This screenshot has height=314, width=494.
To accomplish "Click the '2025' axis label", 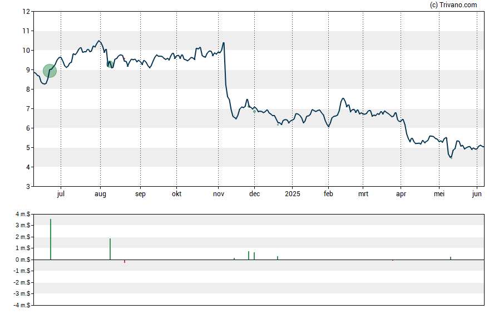I will coord(293,194).
